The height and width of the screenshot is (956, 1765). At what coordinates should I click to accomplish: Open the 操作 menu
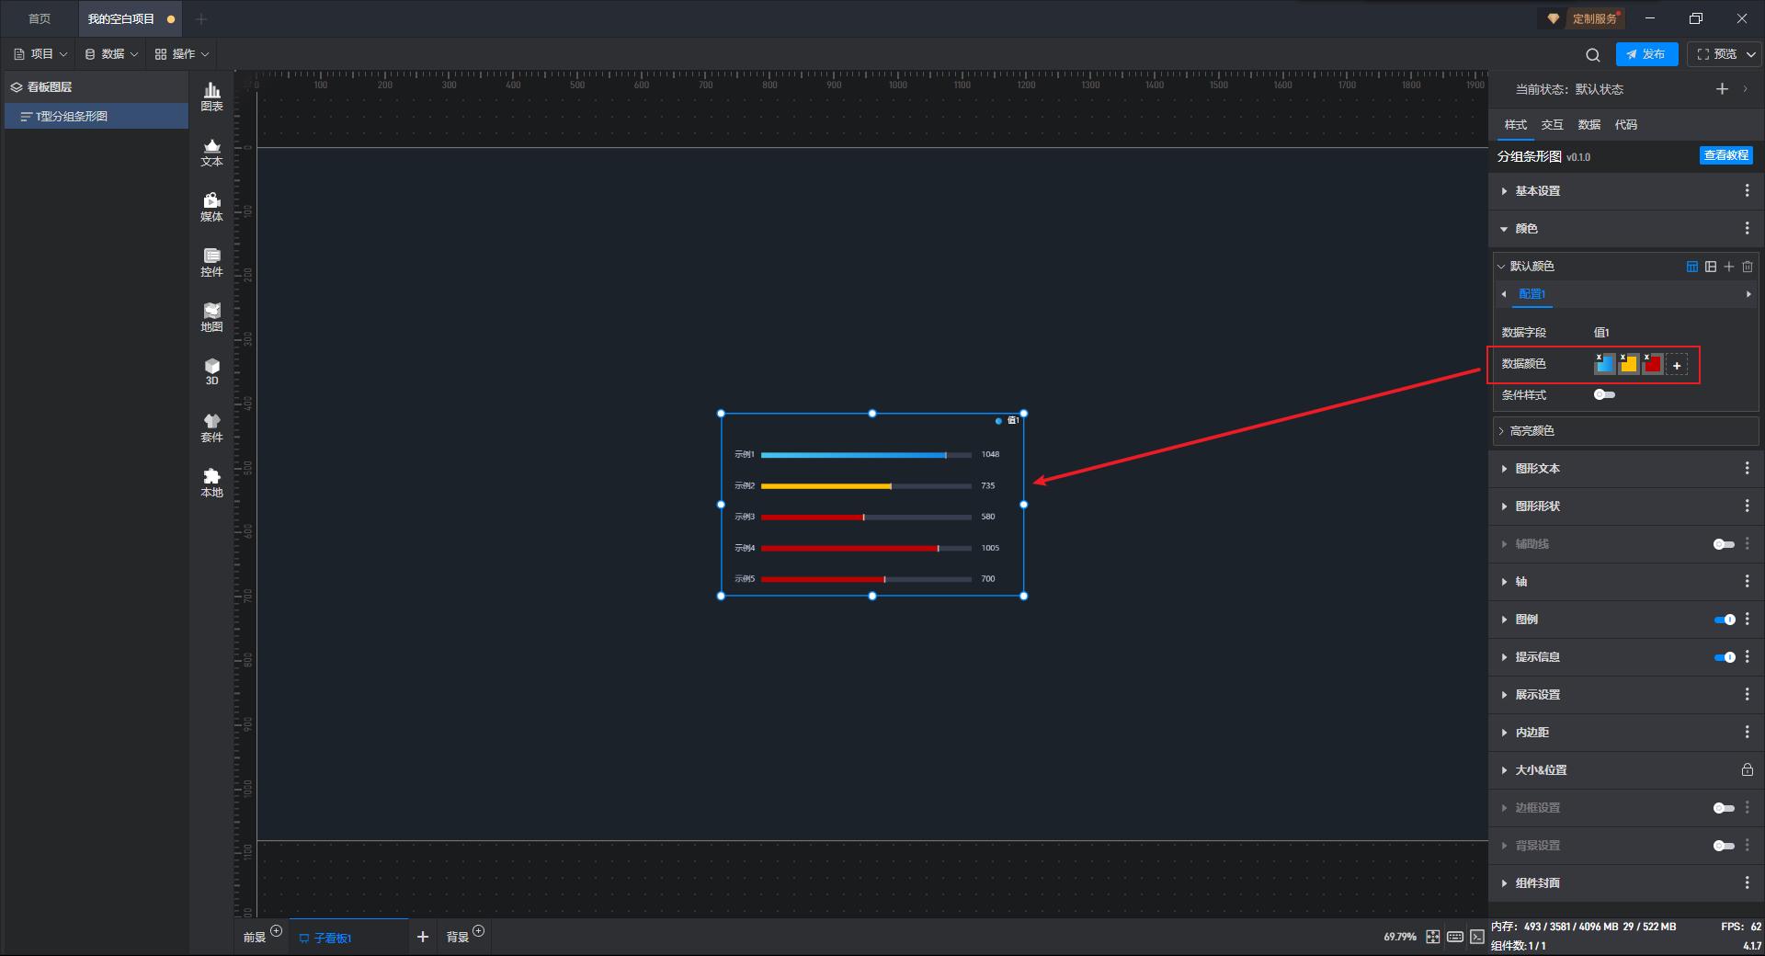(182, 54)
